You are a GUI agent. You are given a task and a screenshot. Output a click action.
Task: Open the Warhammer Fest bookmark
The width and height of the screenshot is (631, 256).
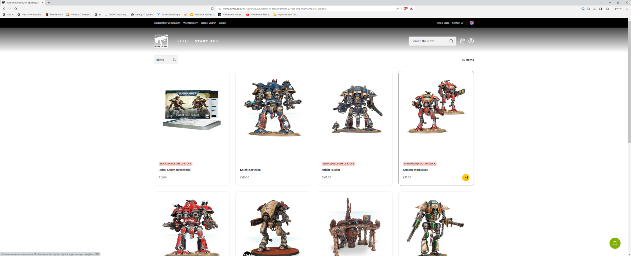point(258,14)
